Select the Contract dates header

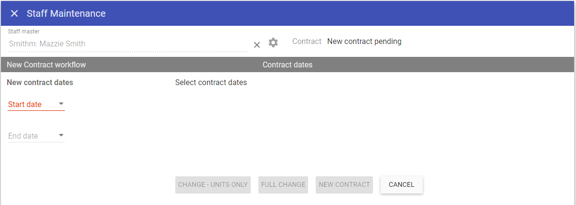click(288, 65)
